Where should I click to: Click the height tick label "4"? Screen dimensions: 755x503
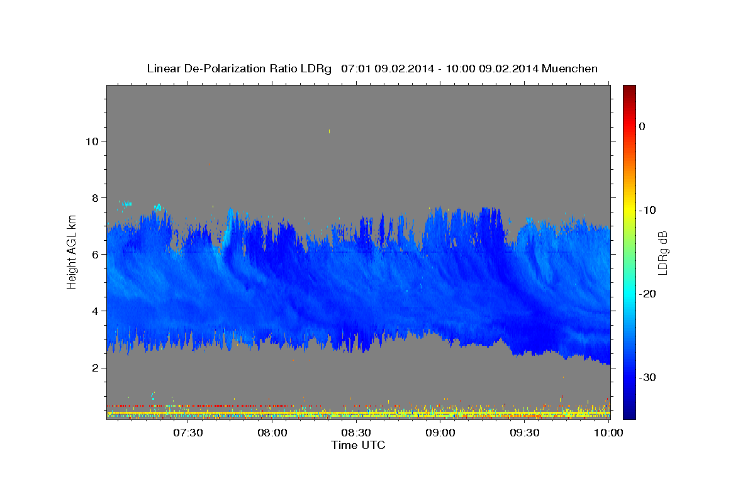pos(94,311)
